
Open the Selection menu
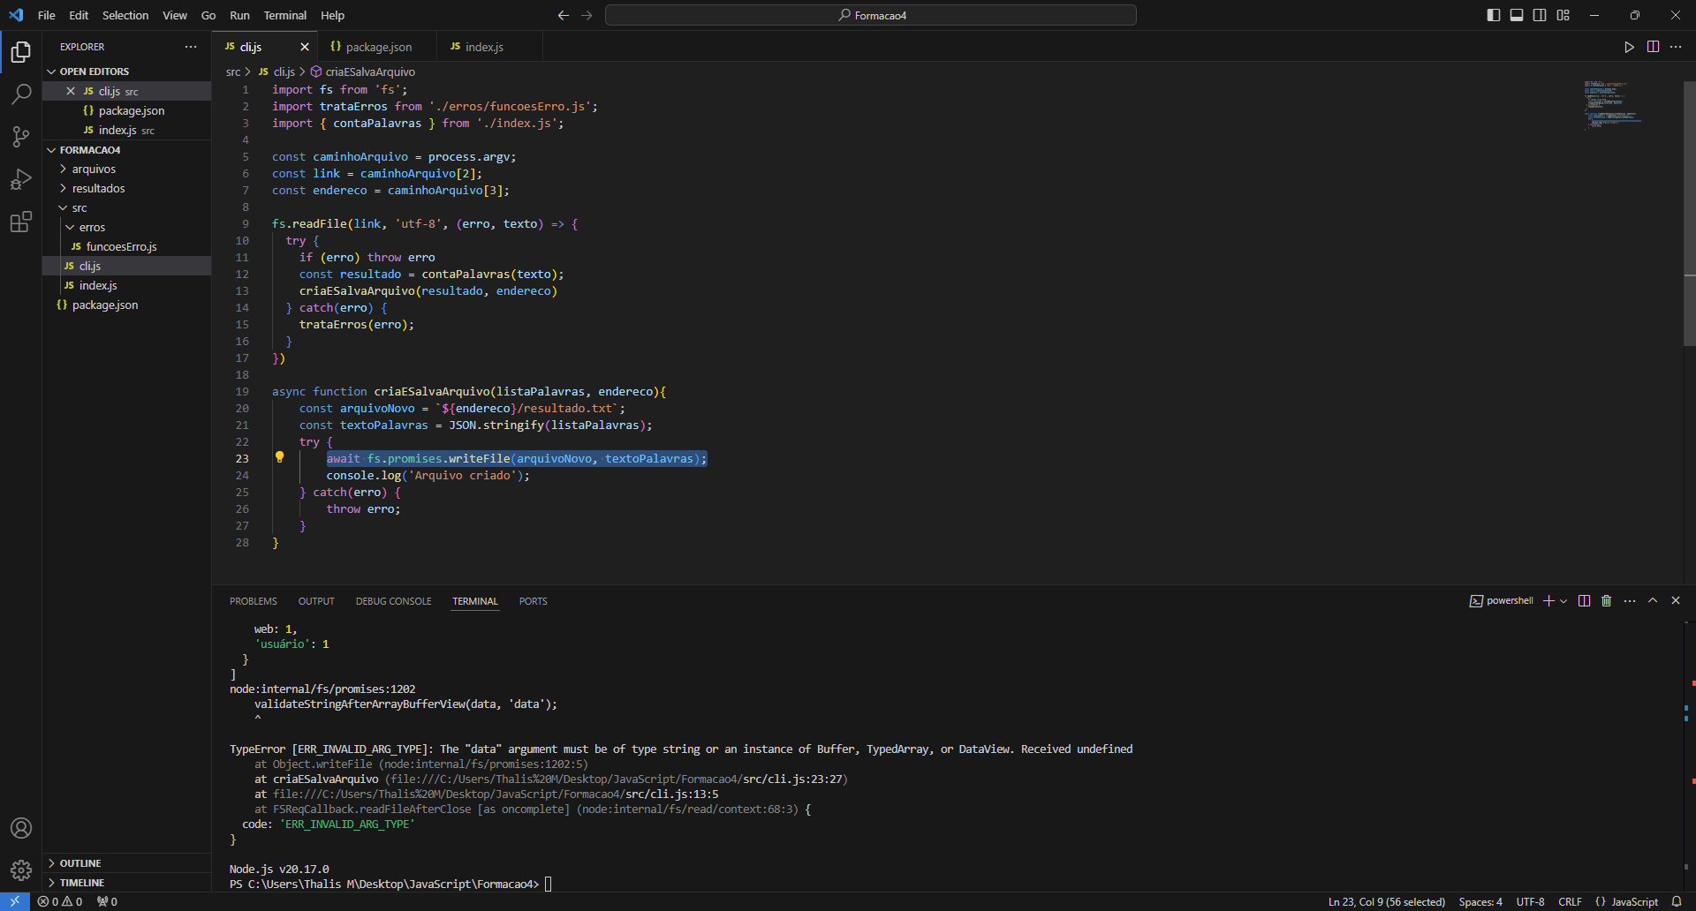click(125, 15)
